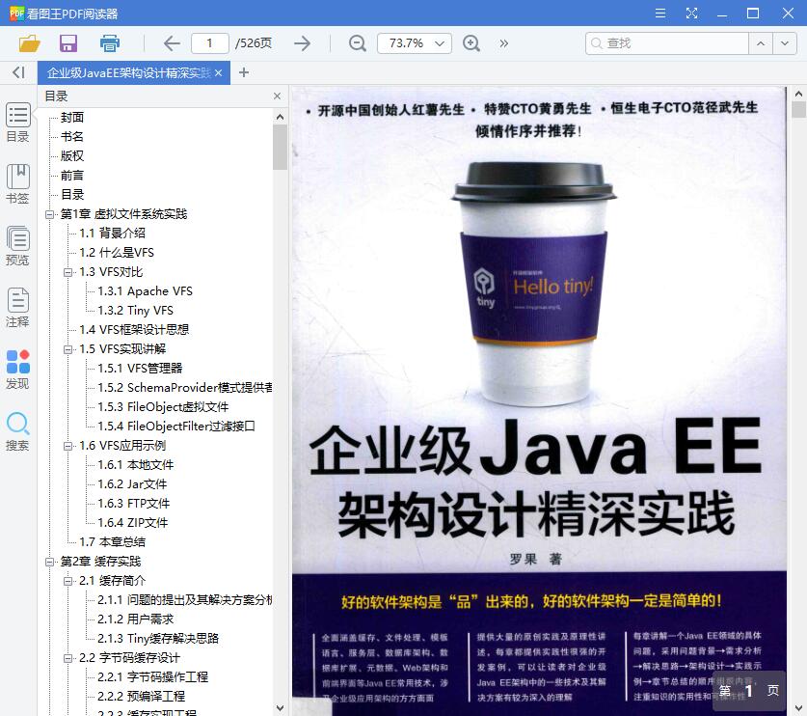Open section 2.2.1 字节码操作工程

coord(153,677)
